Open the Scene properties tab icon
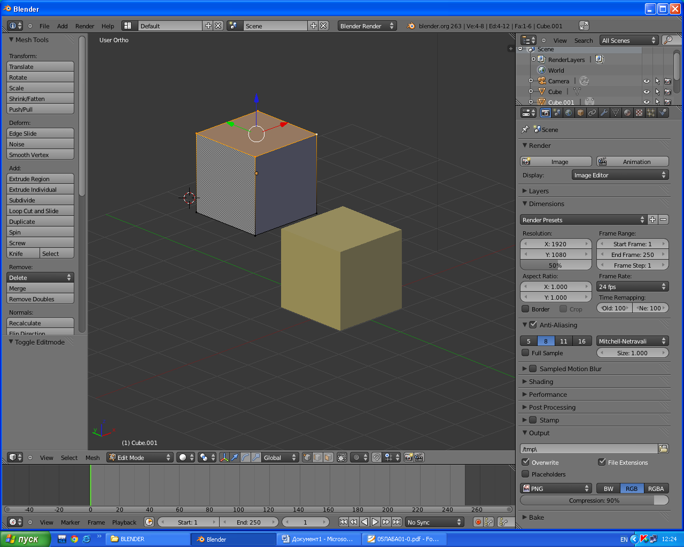This screenshot has height=547, width=684. click(x=557, y=113)
